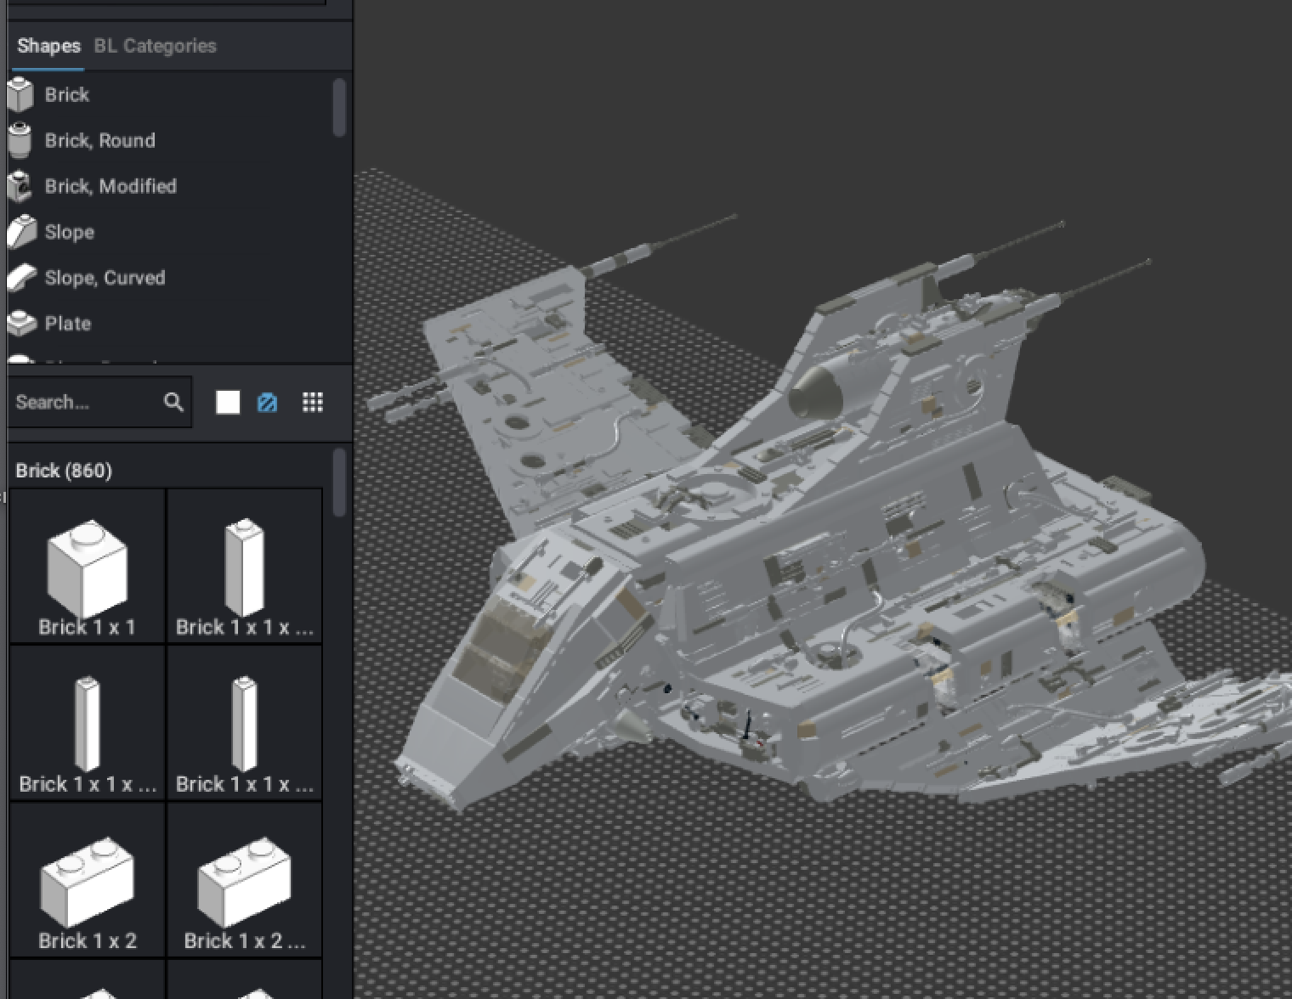Open the Brick, Round category
This screenshot has width=1292, height=999.
pyautogui.click(x=99, y=140)
